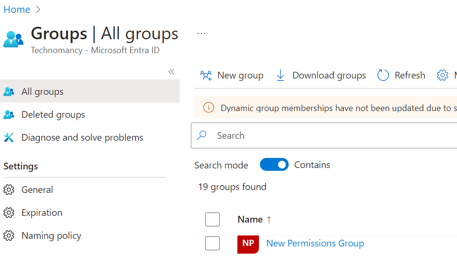Sort groups by Name column header
Image resolution: width=457 pixels, height=257 pixels.
(x=250, y=219)
